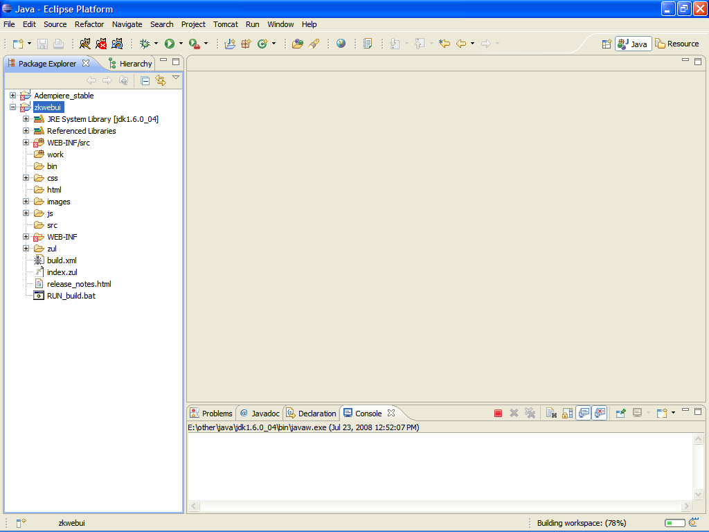Switch to the Declaration tab
Screen dimensions: 709x532
tap(312, 414)
